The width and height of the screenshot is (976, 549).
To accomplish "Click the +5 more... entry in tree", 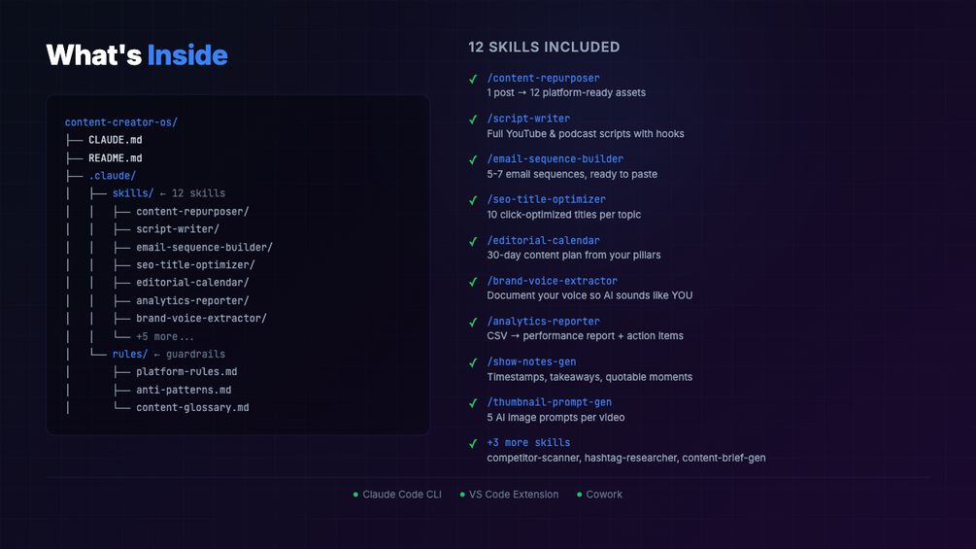I will pos(165,337).
